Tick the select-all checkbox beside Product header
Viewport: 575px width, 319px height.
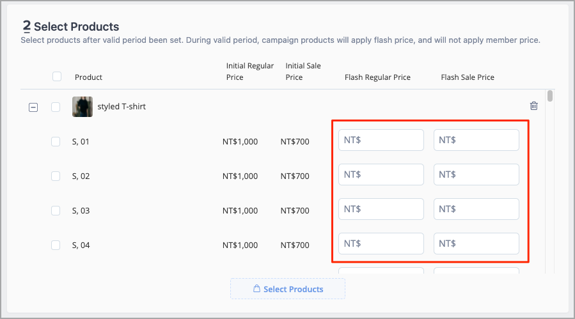57,76
